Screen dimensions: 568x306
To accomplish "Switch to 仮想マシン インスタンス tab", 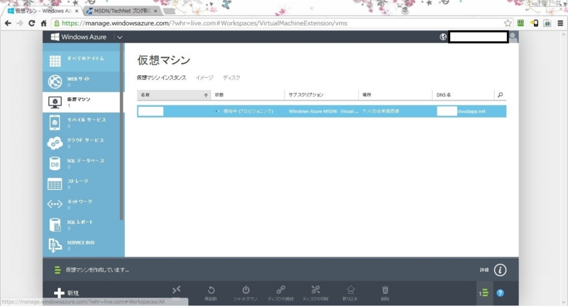I will pos(161,78).
